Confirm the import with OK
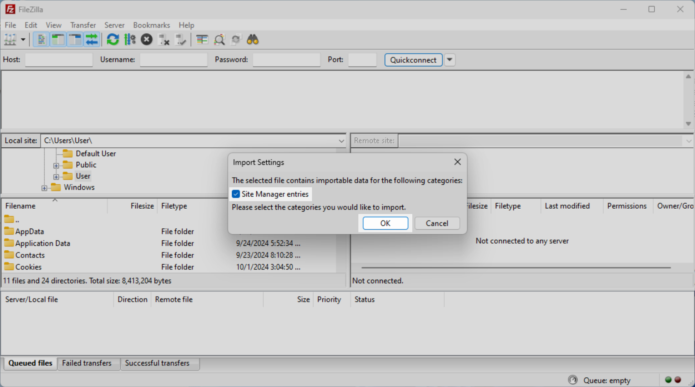695x387 pixels. pos(385,223)
